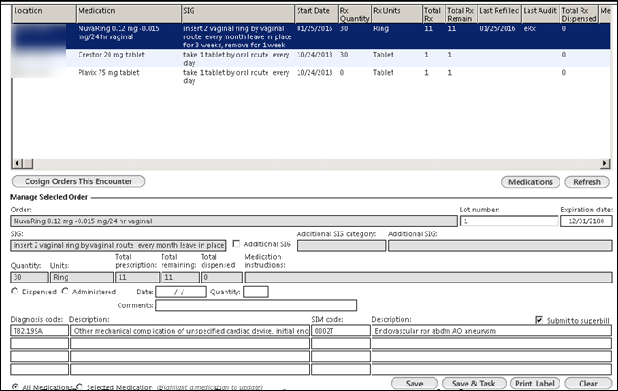This screenshot has width=618, height=391.
Task: Select the Crestor 20 mg tablet row
Action: pyautogui.click(x=311, y=58)
